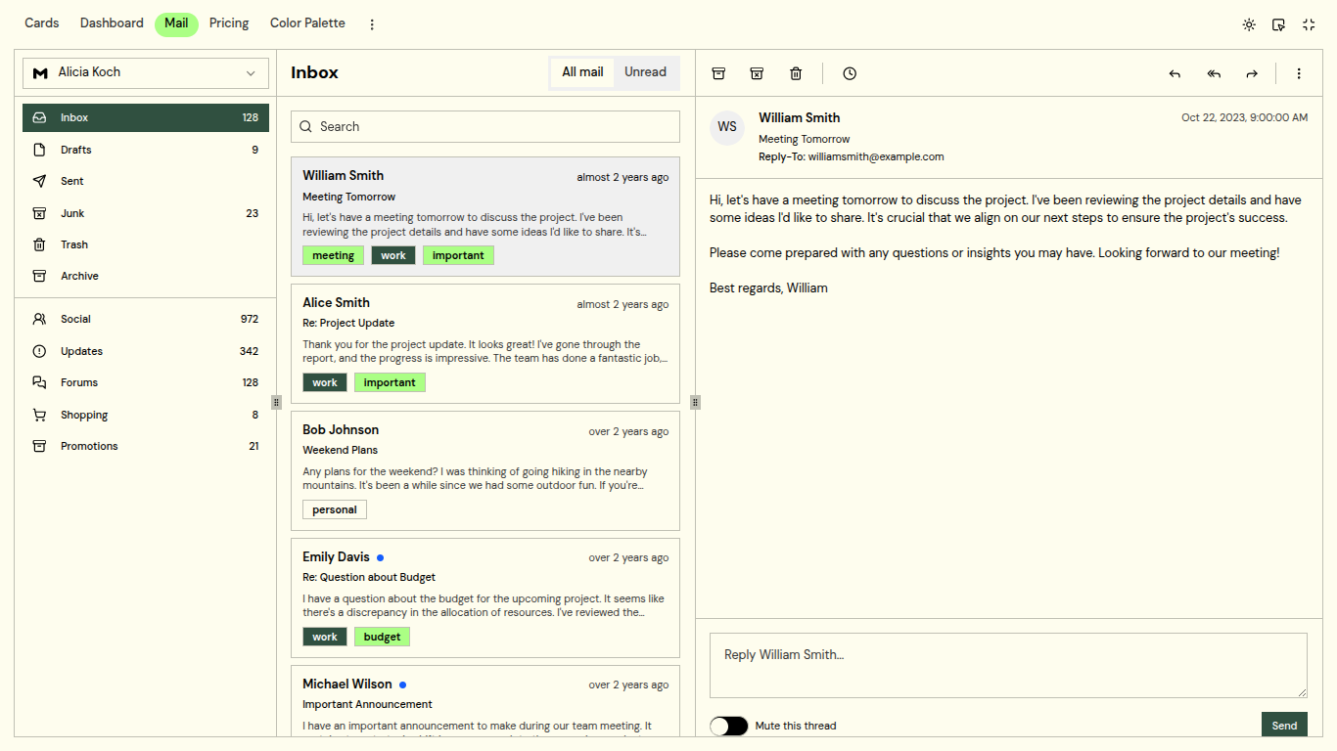1337x751 pixels.
Task: Click the Search mail input field
Action: [x=485, y=126]
